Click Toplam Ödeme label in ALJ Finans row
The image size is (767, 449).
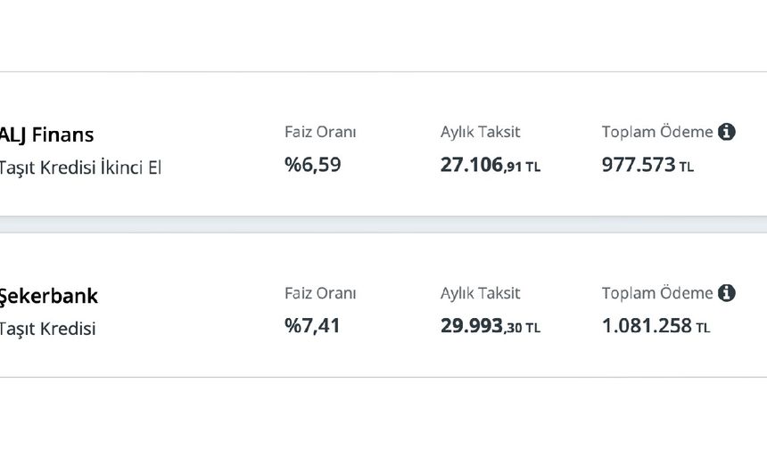[x=657, y=132]
